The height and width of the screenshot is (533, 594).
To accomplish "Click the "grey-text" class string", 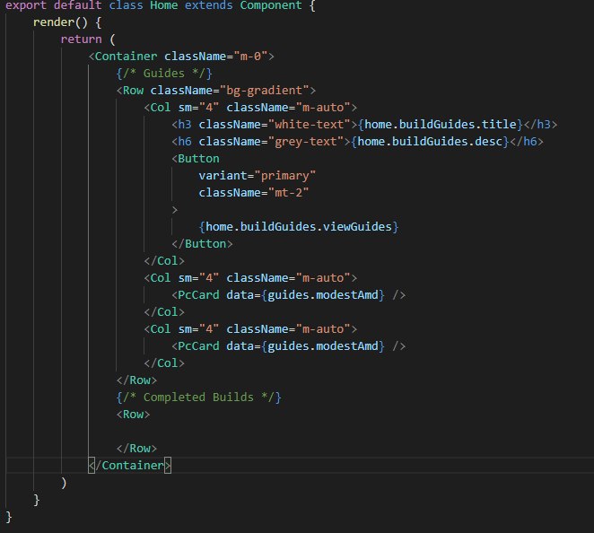I will click(305, 142).
